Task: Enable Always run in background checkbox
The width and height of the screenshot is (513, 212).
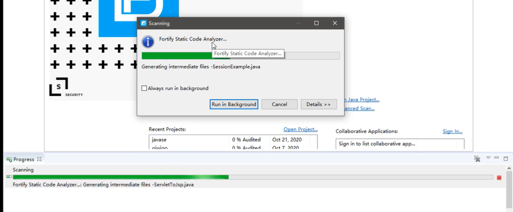Action: (144, 88)
